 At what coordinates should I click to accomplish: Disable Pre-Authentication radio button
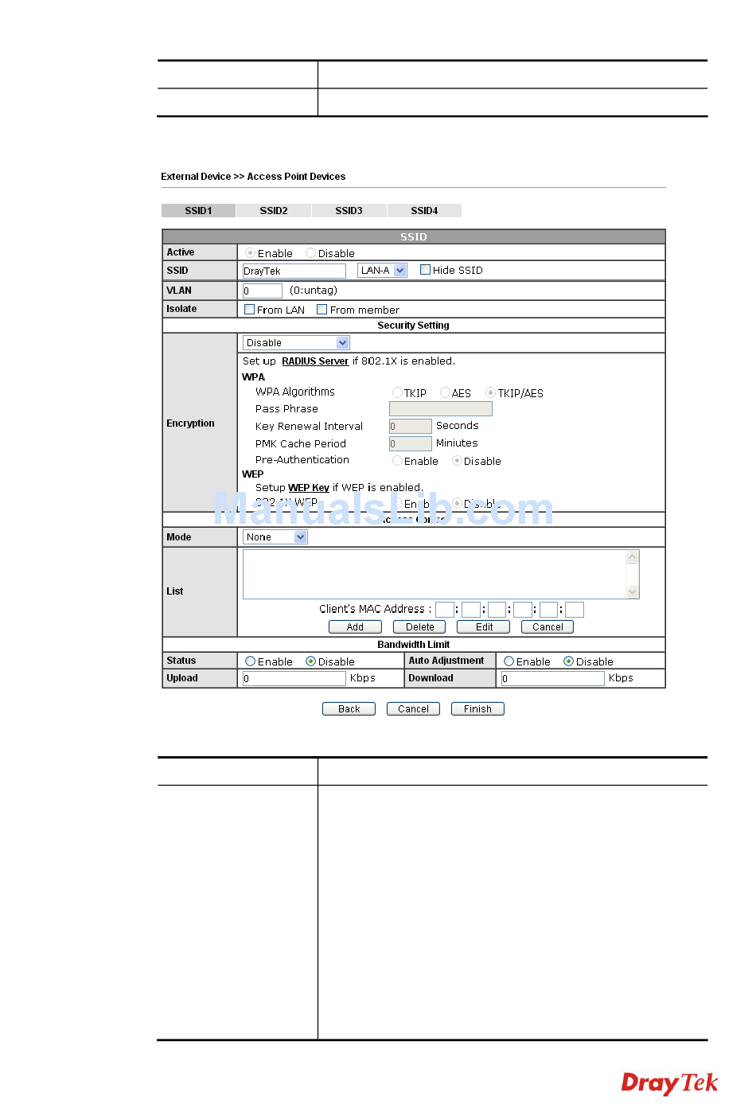pyautogui.click(x=457, y=461)
